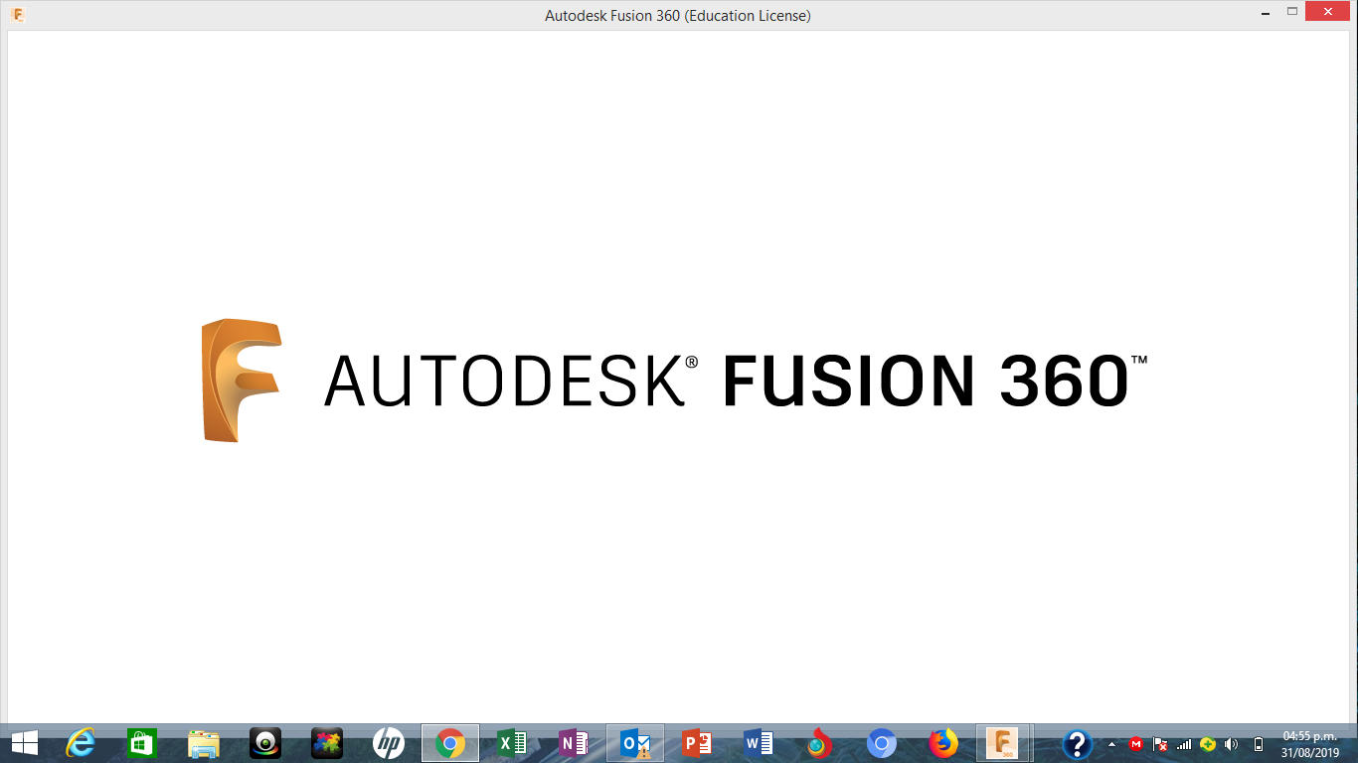Switch to Google Chrome in taskbar
1358x763 pixels.
450,743
